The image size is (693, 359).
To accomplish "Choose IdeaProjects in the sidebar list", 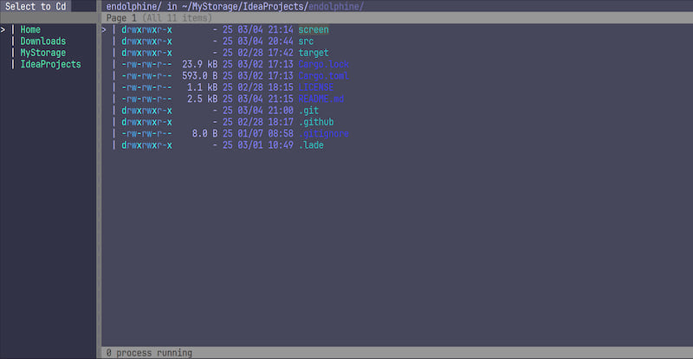I will click(50, 64).
